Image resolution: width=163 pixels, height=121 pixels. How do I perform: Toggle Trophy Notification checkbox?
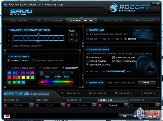[x=114, y=61]
